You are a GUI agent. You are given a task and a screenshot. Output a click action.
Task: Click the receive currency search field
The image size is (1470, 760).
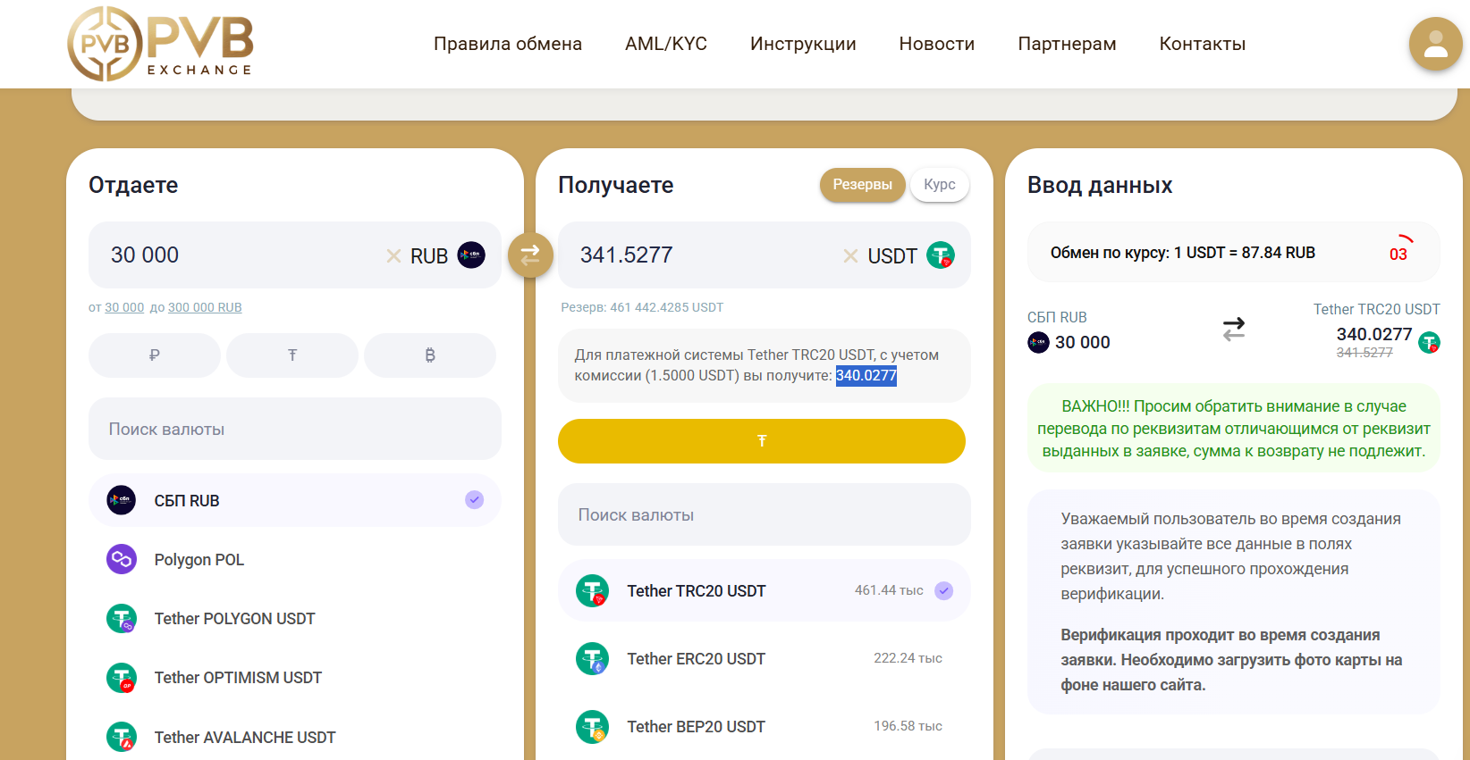(765, 514)
